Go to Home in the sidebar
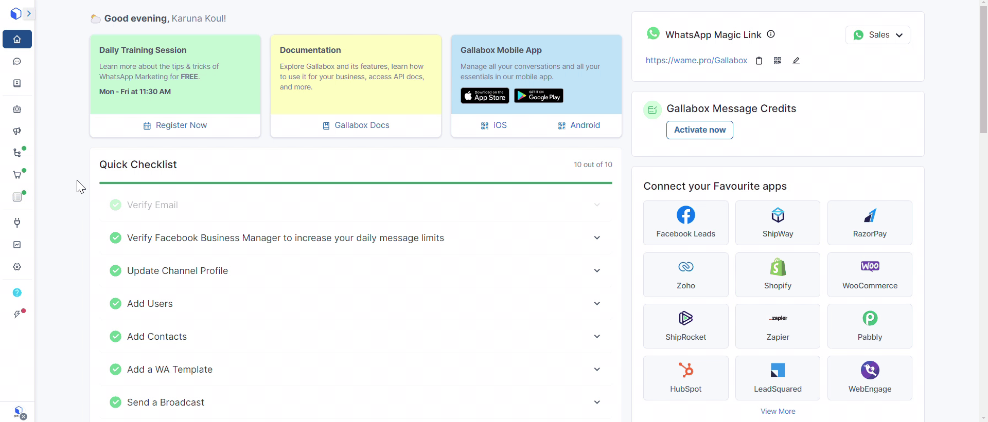This screenshot has height=422, width=988. click(x=17, y=39)
